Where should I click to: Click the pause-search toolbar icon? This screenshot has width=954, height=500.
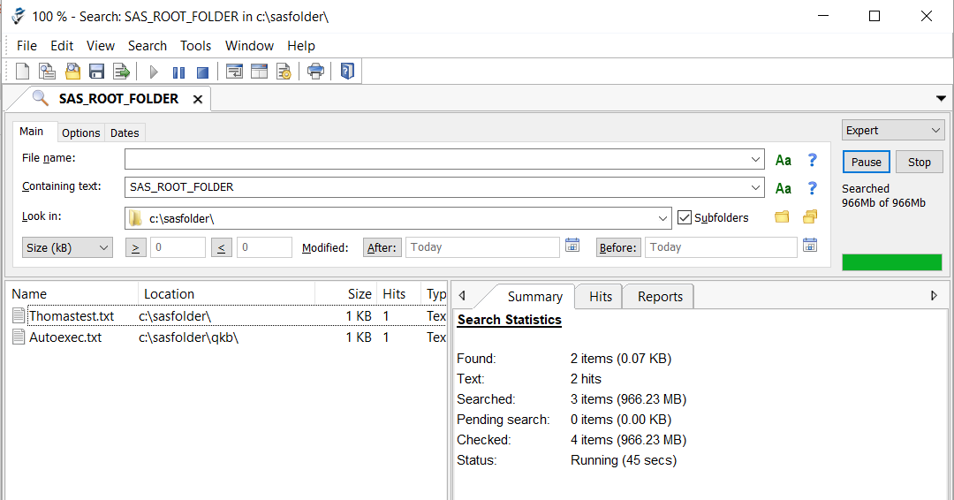(x=178, y=72)
